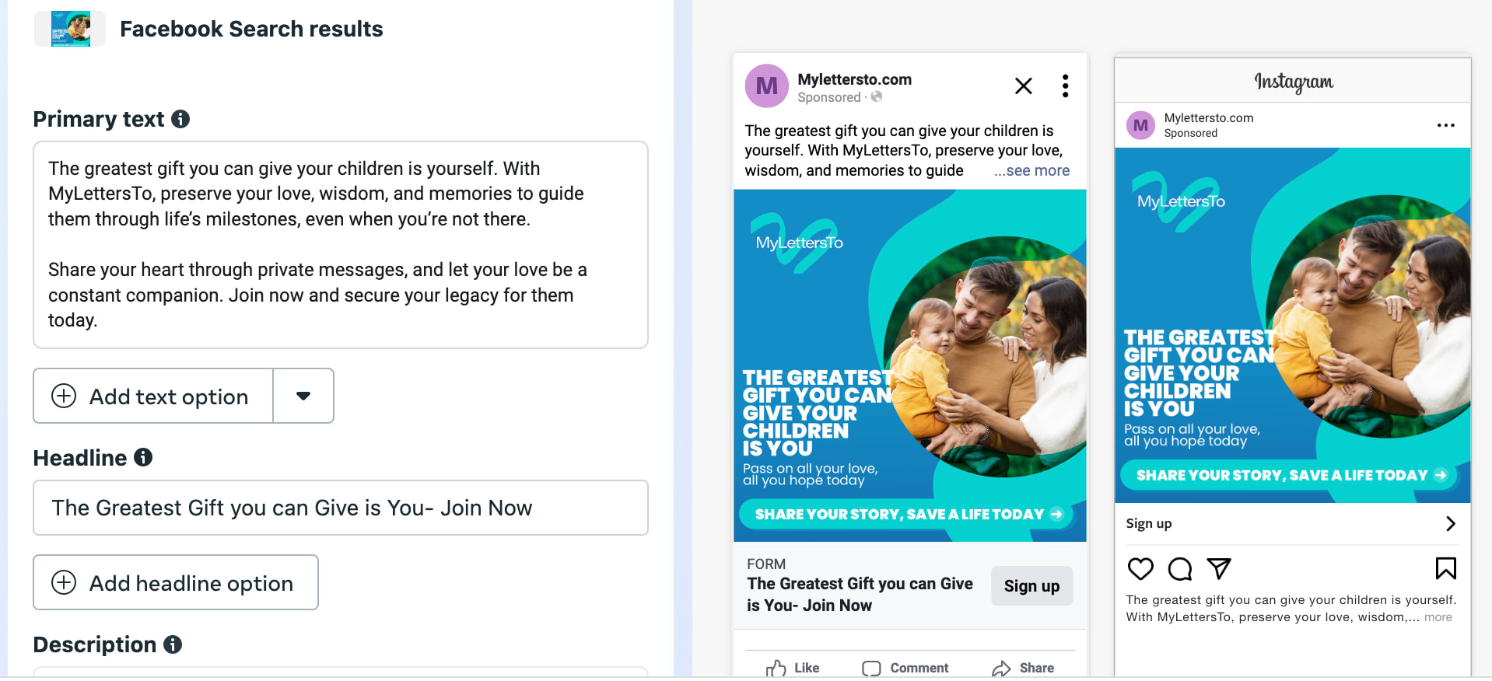Screen dimensions: 1492x681
Task: Click the Add text option button
Action: [153, 396]
